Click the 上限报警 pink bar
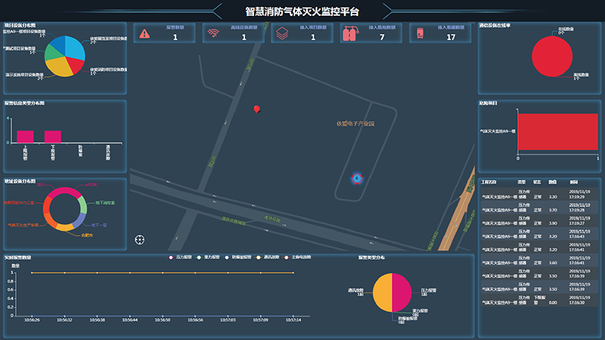 click(x=25, y=137)
